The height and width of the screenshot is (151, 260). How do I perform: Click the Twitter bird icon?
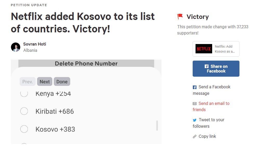[194, 120]
